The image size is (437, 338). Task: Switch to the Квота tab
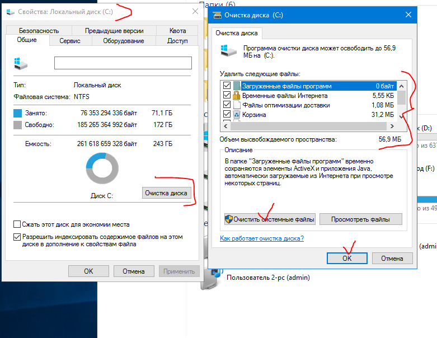tap(177, 31)
